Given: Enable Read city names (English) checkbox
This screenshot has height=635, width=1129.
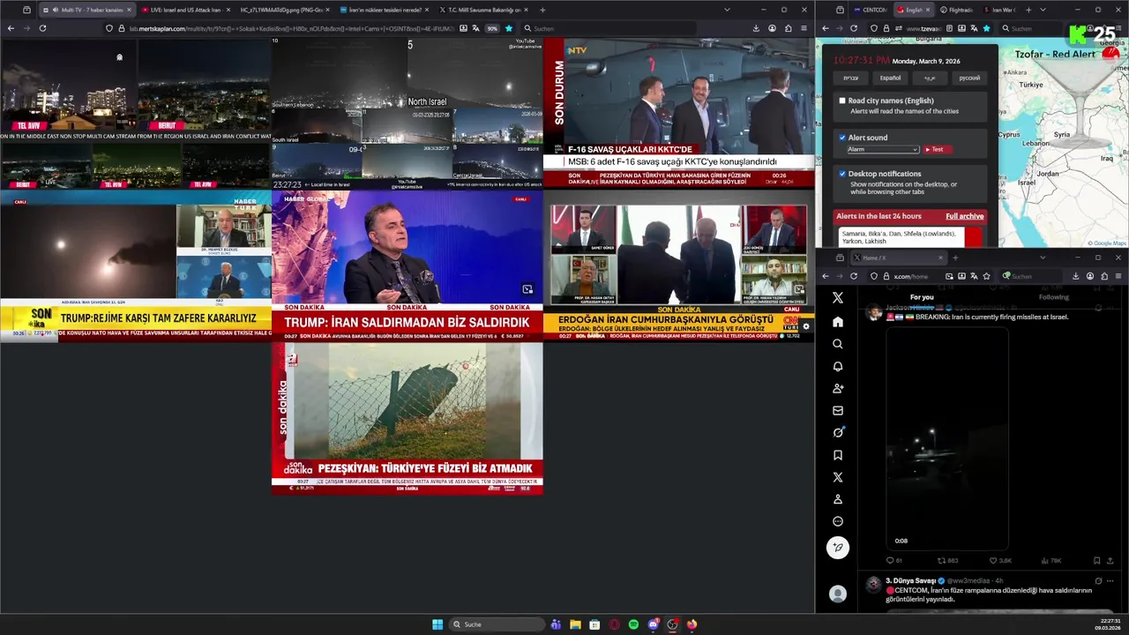Looking at the screenshot, I should (842, 101).
